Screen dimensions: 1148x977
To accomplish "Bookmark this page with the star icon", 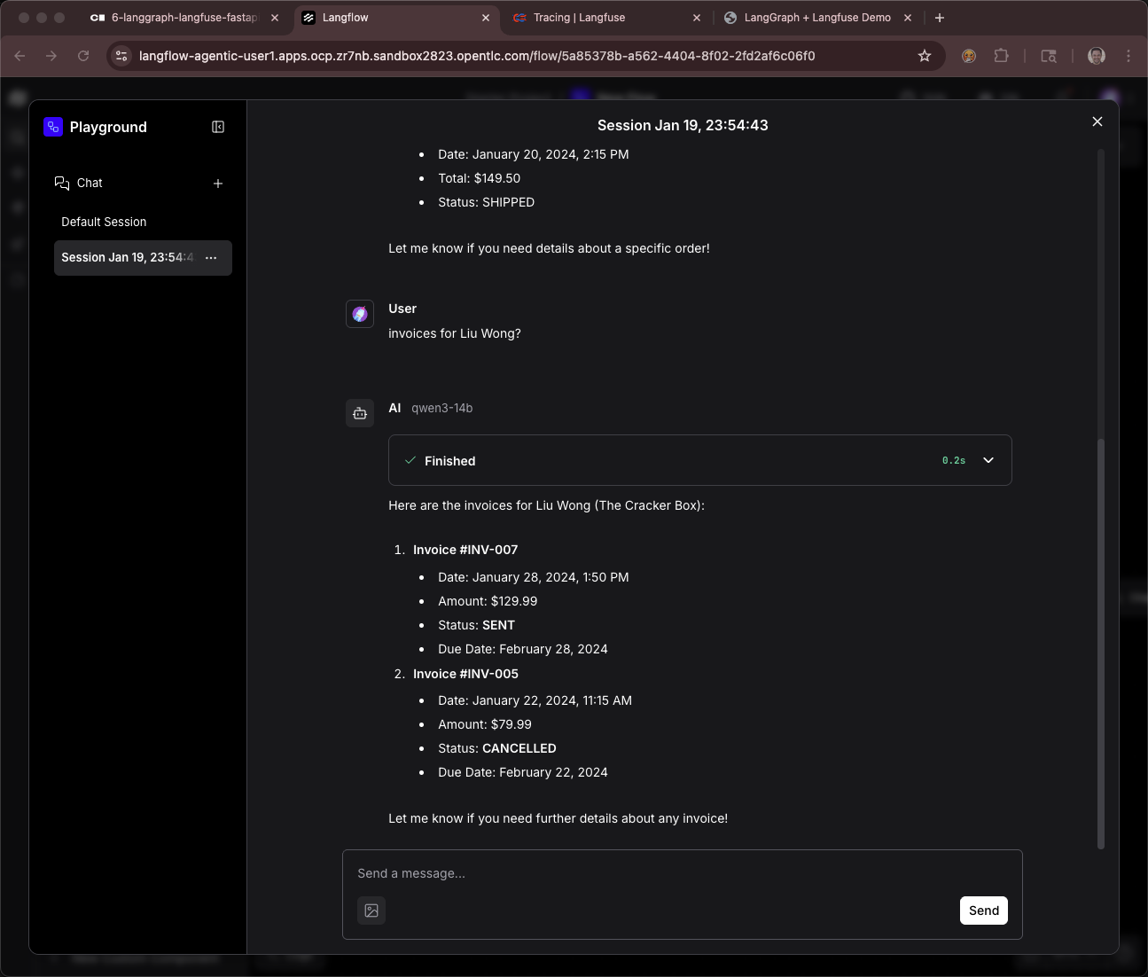I will [925, 56].
